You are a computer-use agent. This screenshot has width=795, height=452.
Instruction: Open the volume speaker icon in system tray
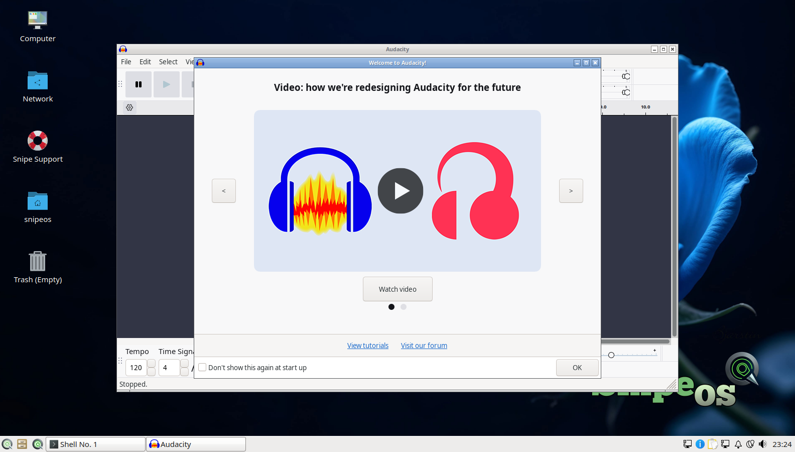click(x=763, y=444)
